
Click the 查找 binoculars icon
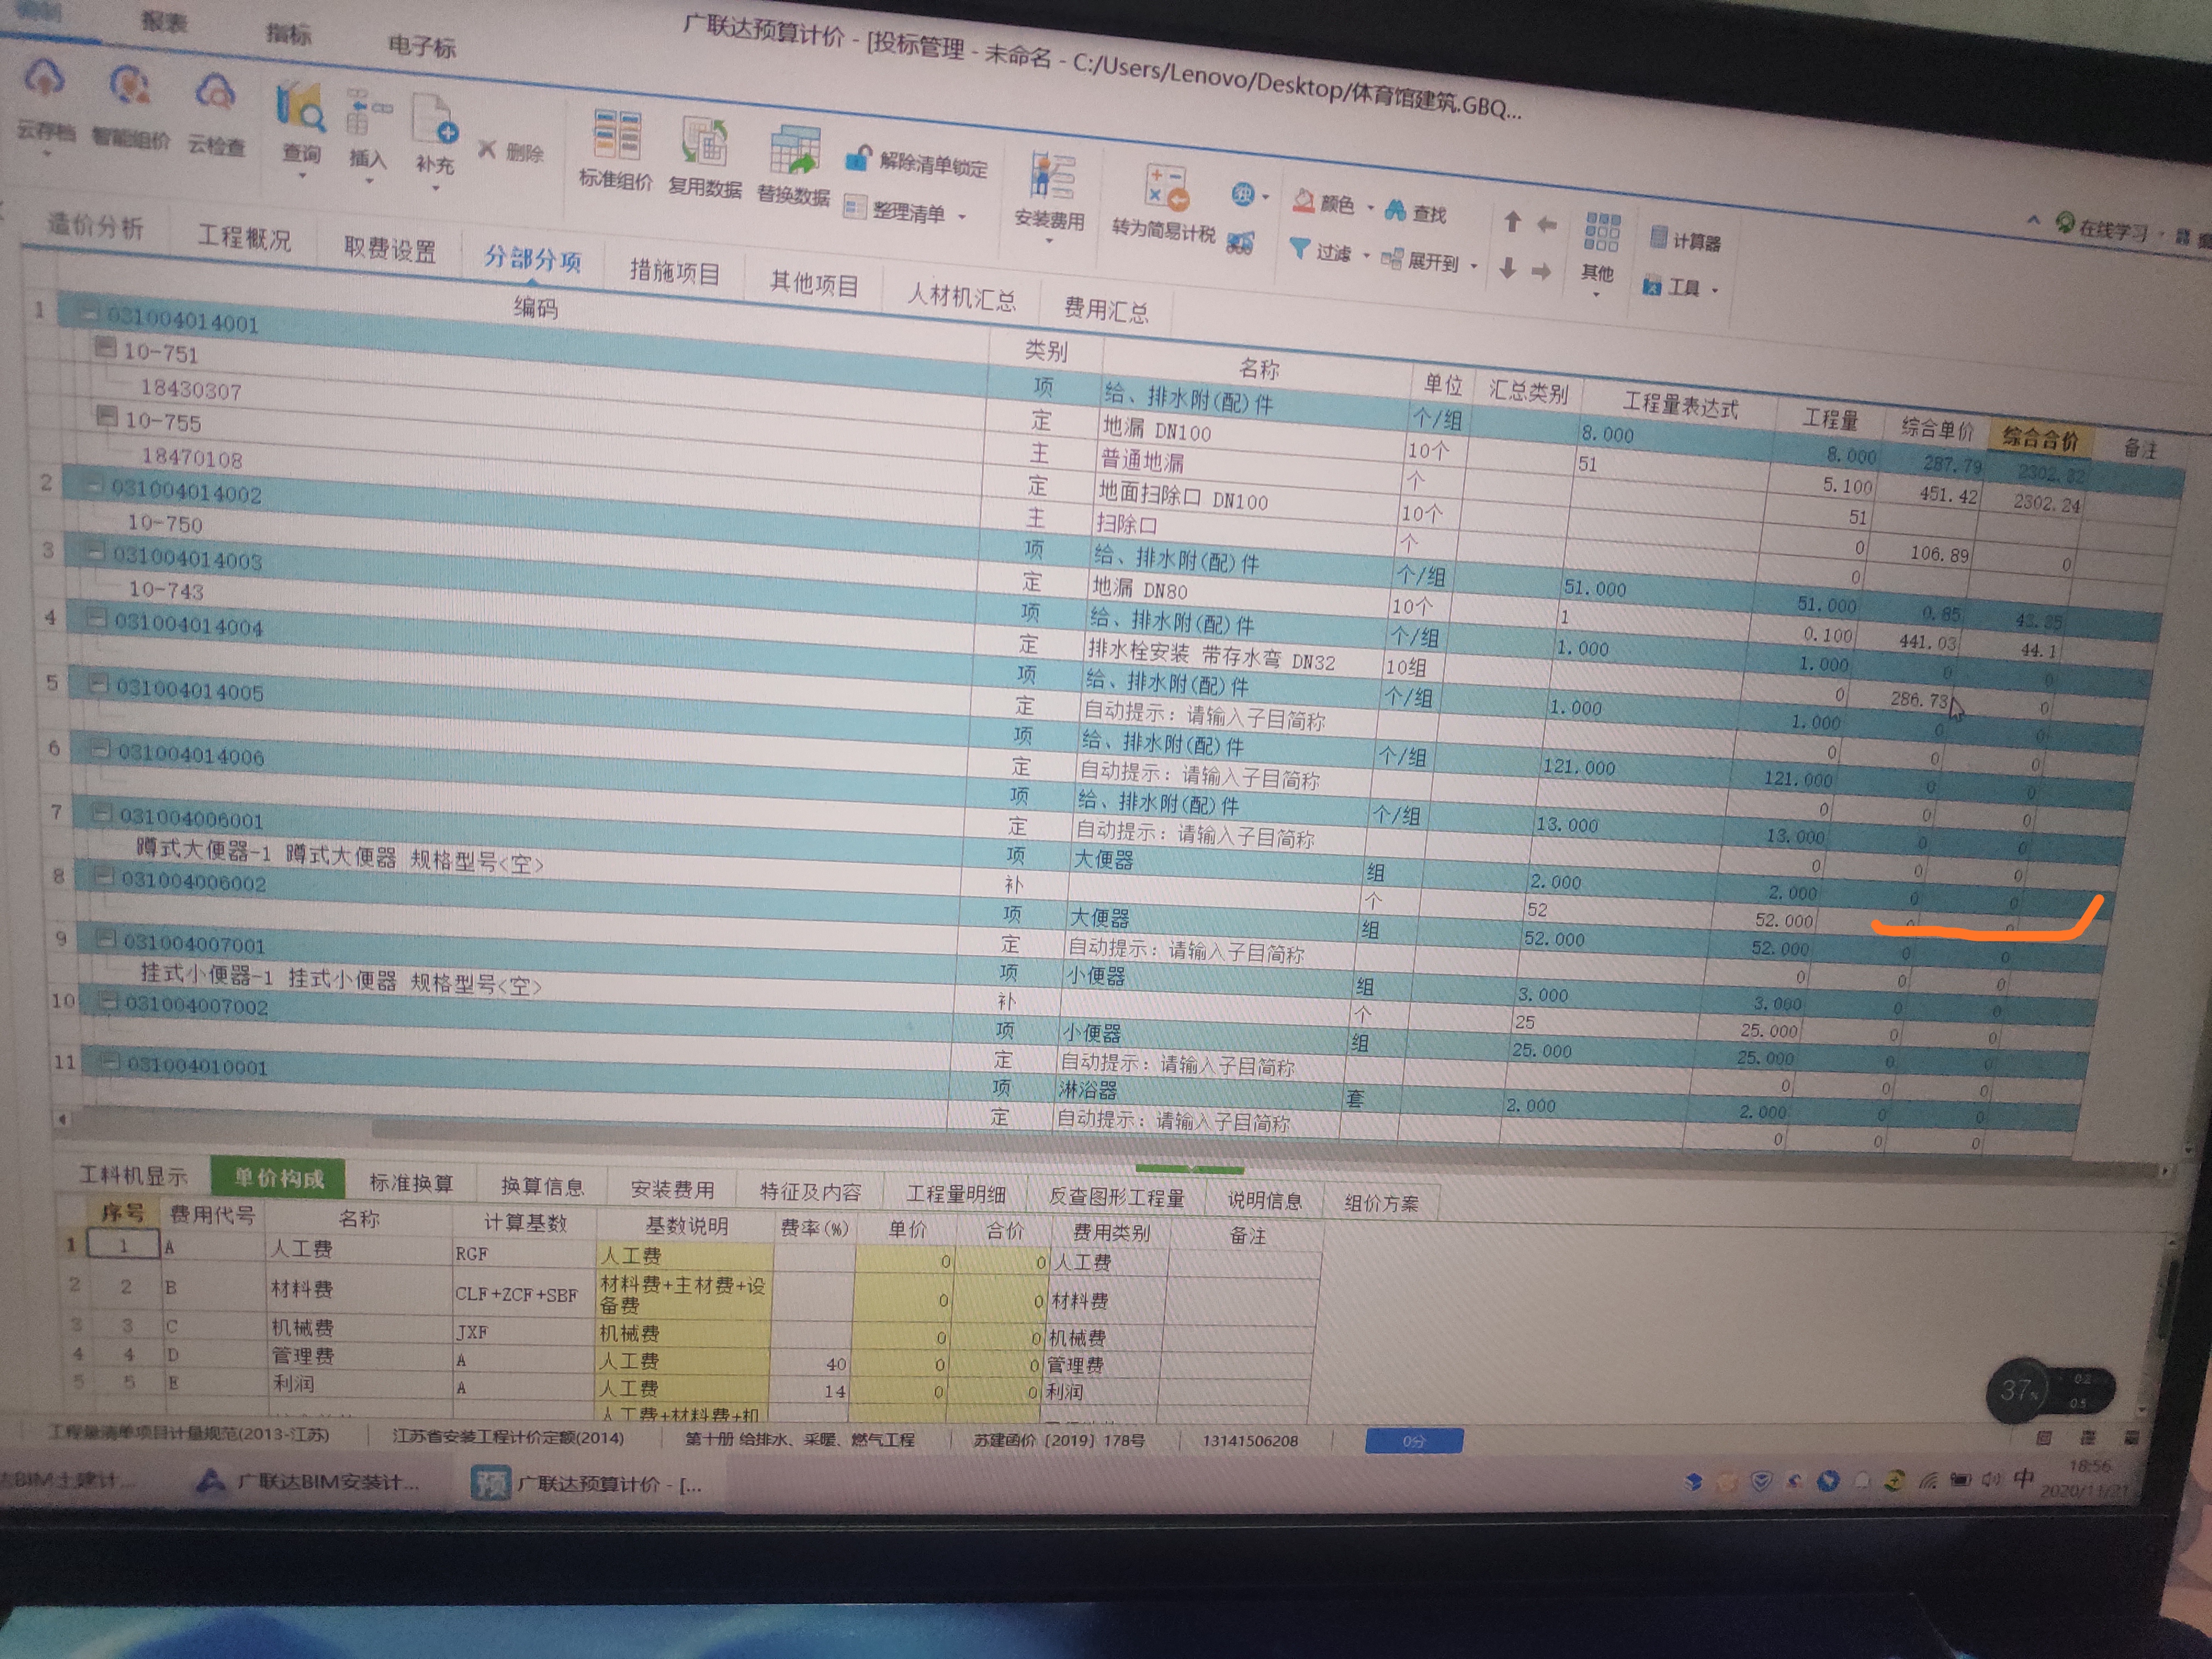1395,210
